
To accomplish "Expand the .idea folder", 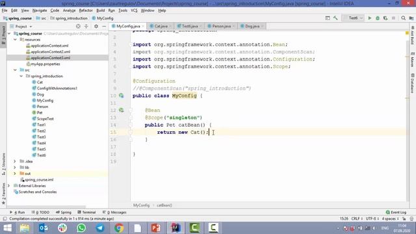I will [15, 161].
